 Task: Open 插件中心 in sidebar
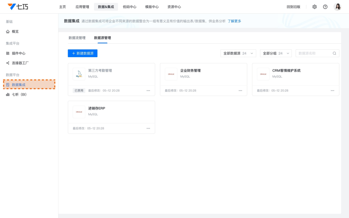click(x=18, y=53)
